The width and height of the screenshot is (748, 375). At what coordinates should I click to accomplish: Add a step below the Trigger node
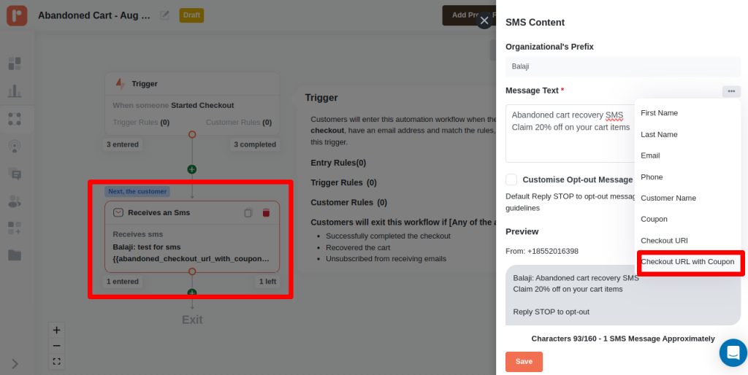192,169
